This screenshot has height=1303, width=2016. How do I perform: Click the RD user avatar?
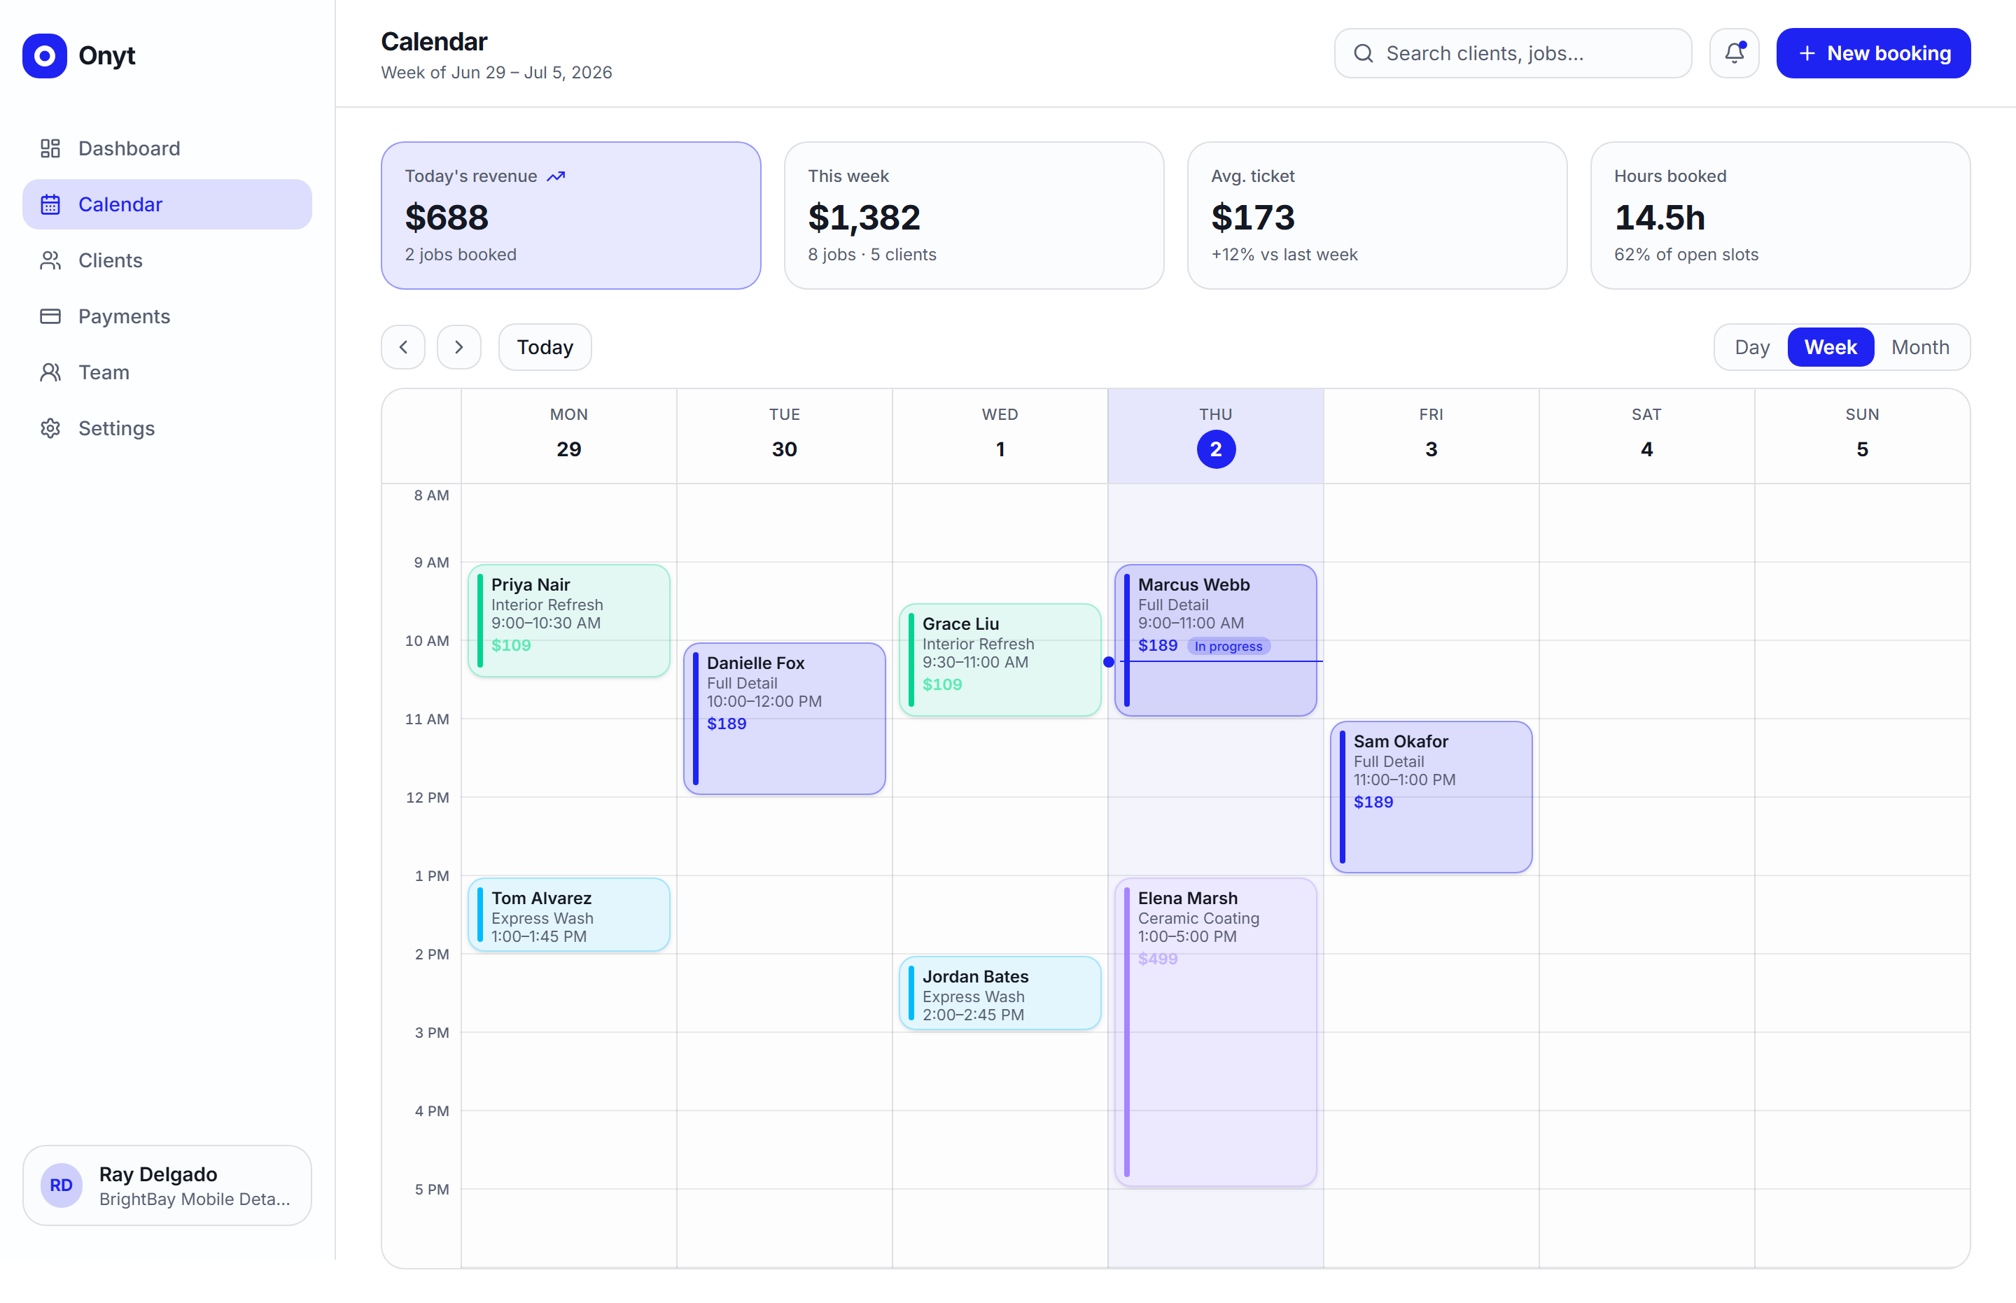pyautogui.click(x=62, y=1185)
